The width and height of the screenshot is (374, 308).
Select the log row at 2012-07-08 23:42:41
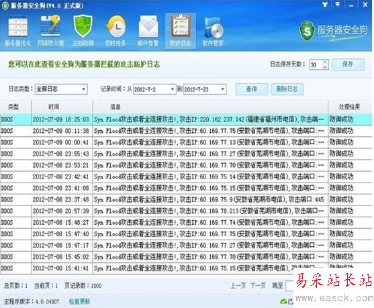coord(186,176)
